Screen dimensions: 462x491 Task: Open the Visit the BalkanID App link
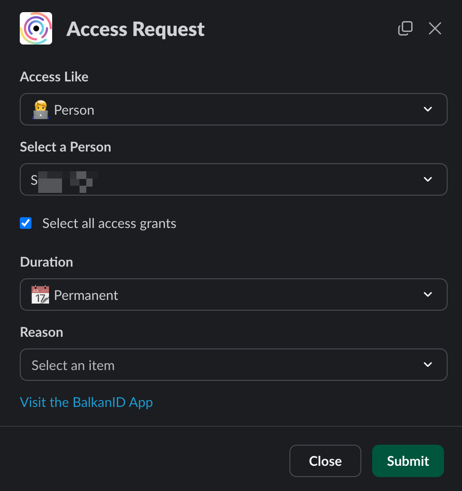86,402
